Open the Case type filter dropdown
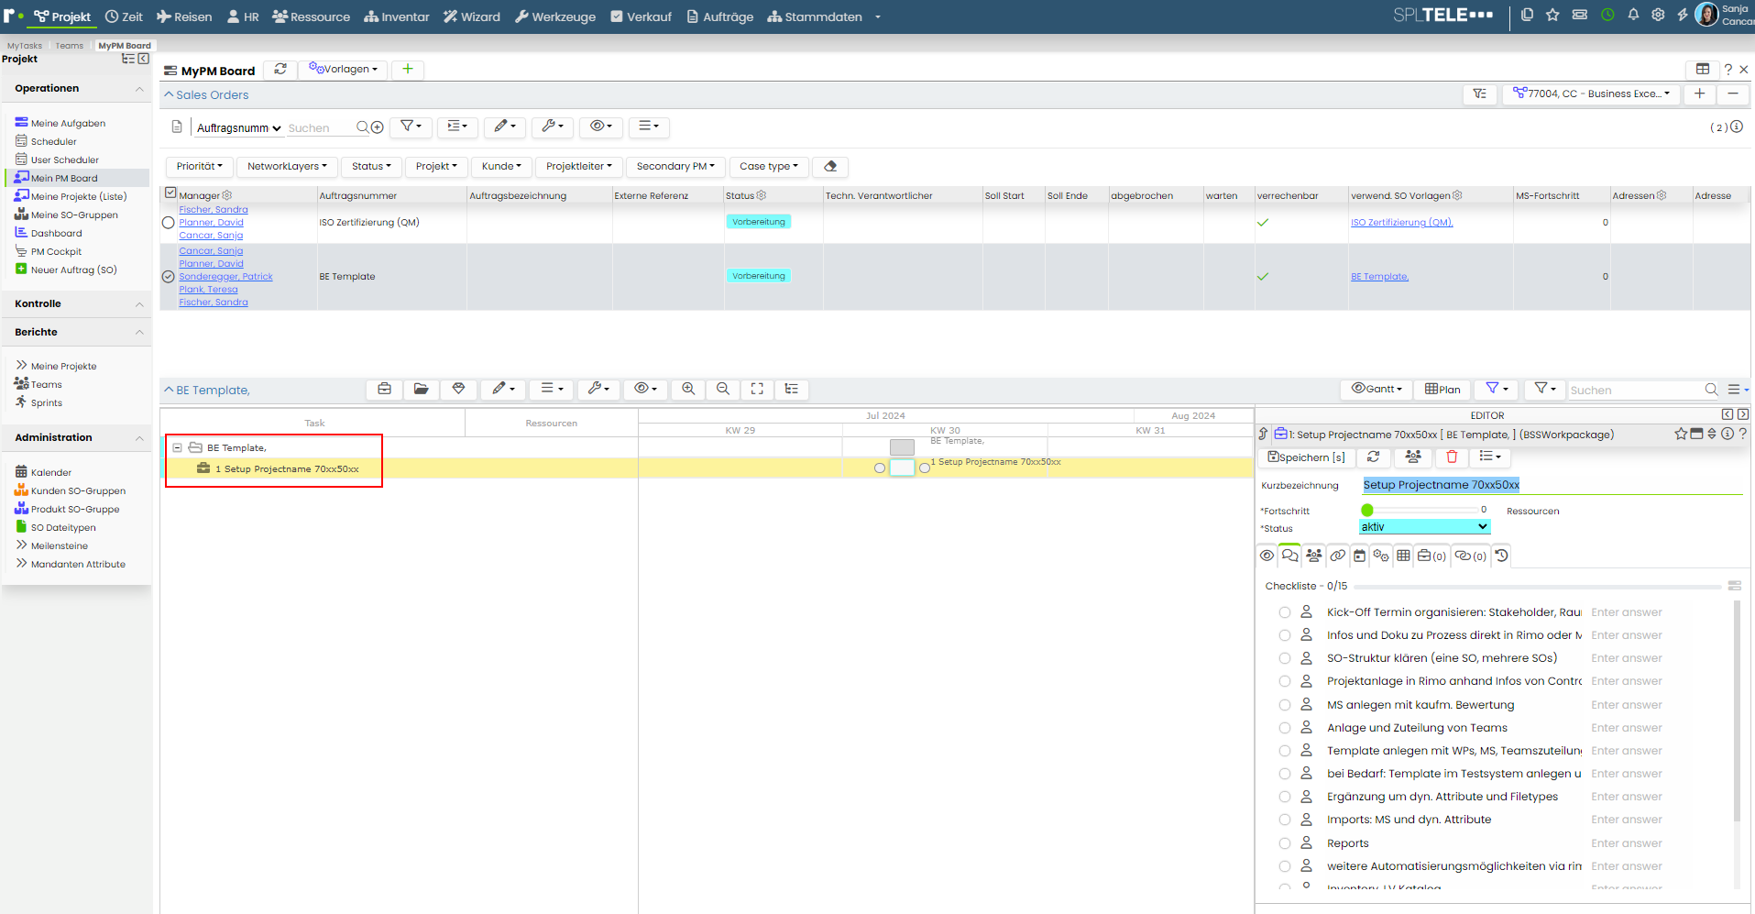 769,166
